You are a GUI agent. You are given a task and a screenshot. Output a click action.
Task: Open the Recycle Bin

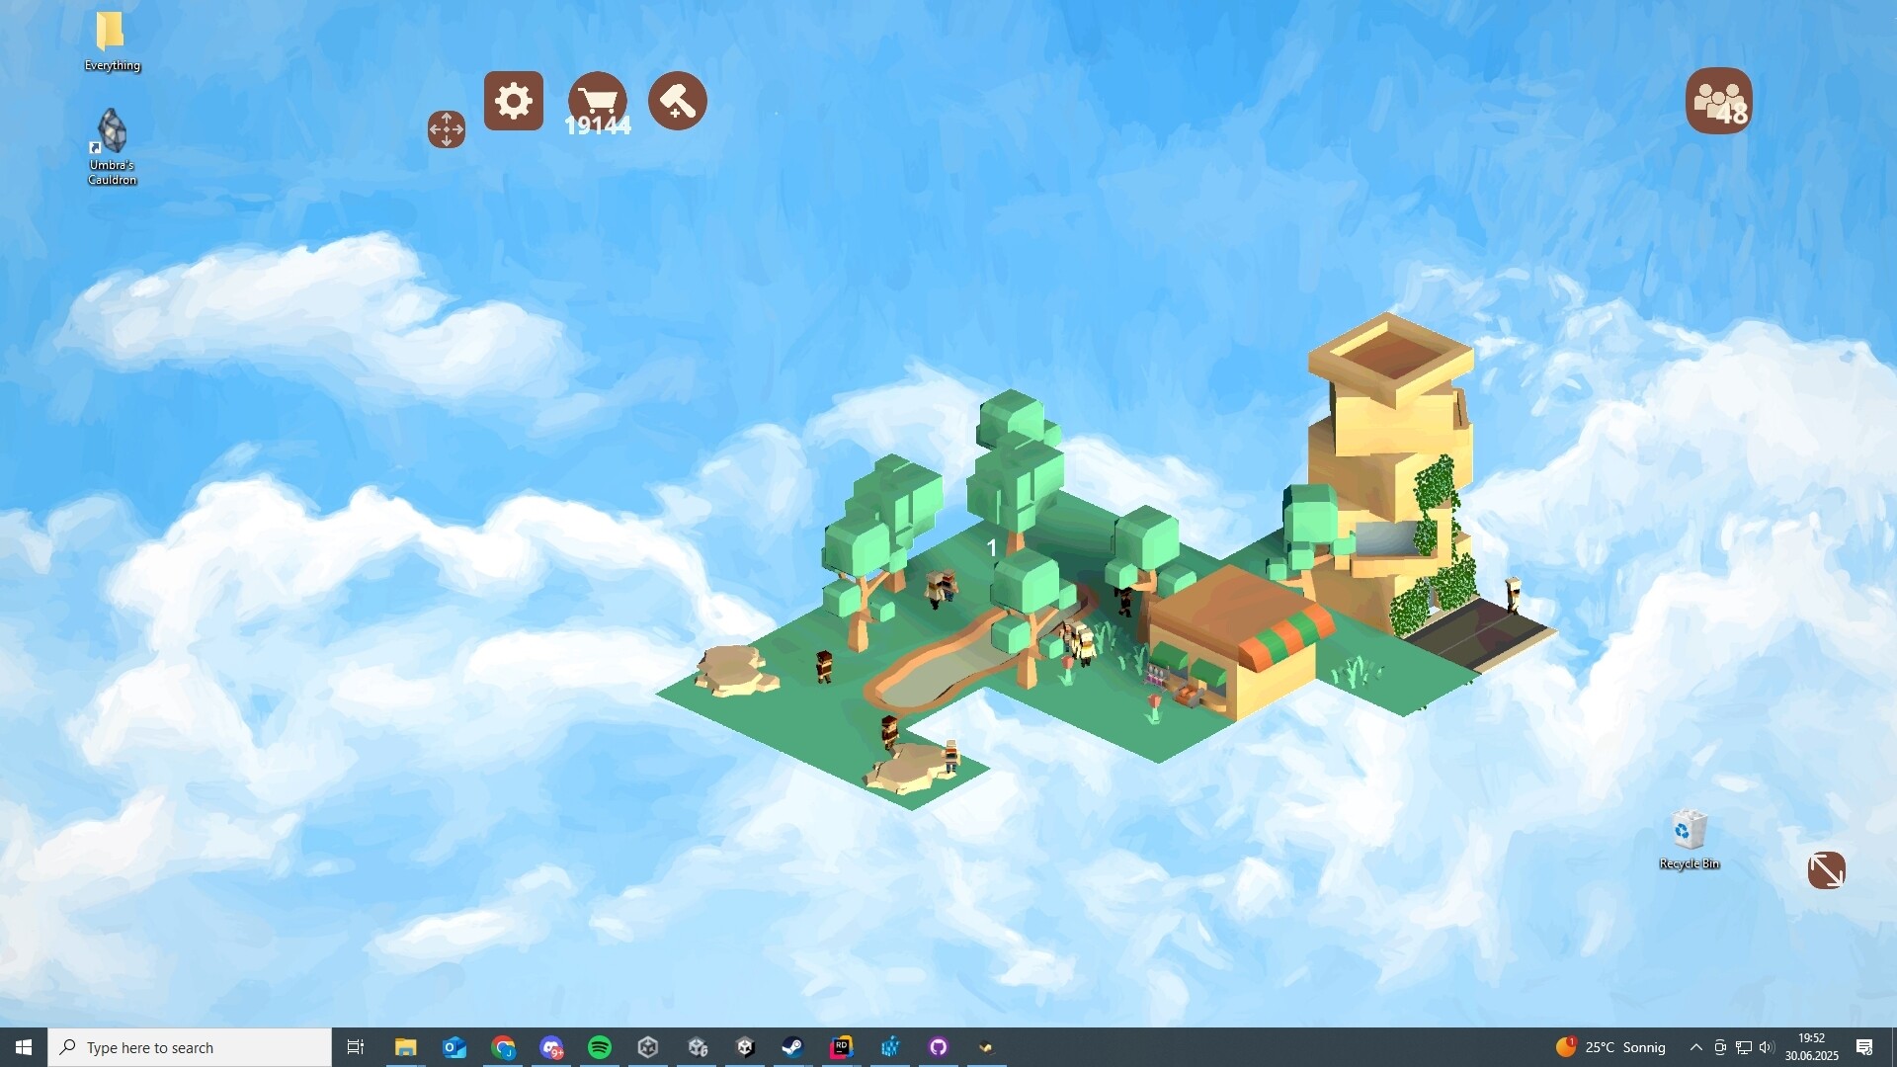coord(1690,841)
